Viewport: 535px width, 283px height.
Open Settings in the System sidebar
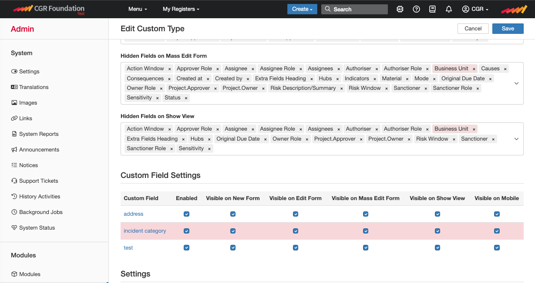(29, 71)
